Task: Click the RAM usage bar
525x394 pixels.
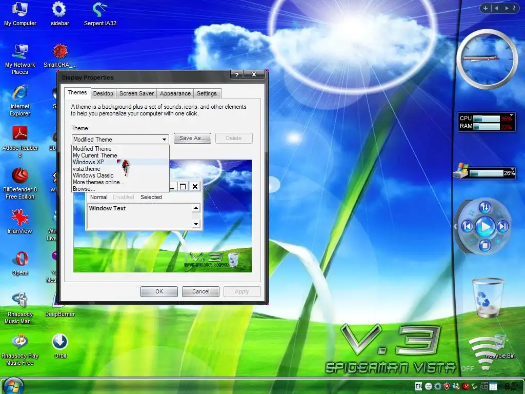Action: (x=487, y=127)
